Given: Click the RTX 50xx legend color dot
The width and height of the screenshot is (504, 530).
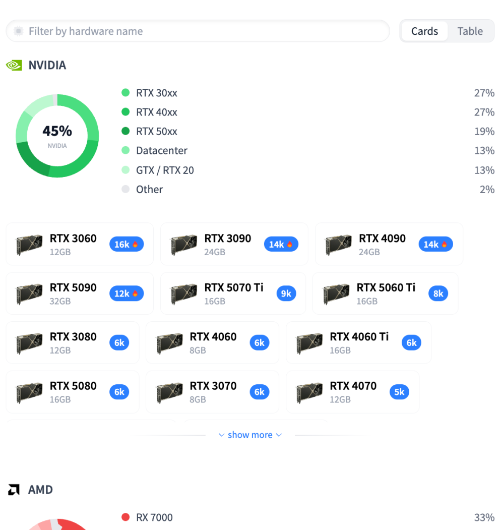Looking at the screenshot, I should coord(125,131).
